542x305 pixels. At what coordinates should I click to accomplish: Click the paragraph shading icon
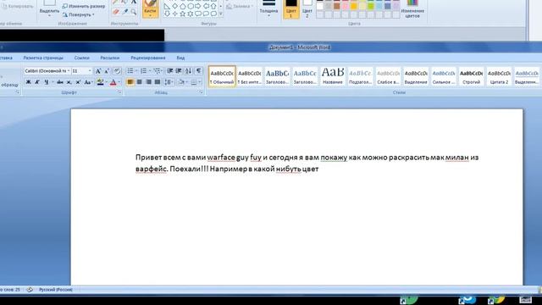[181, 82]
